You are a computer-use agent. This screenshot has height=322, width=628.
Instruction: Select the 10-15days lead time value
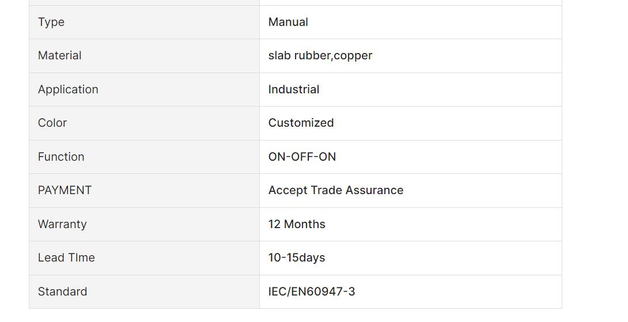click(x=297, y=258)
